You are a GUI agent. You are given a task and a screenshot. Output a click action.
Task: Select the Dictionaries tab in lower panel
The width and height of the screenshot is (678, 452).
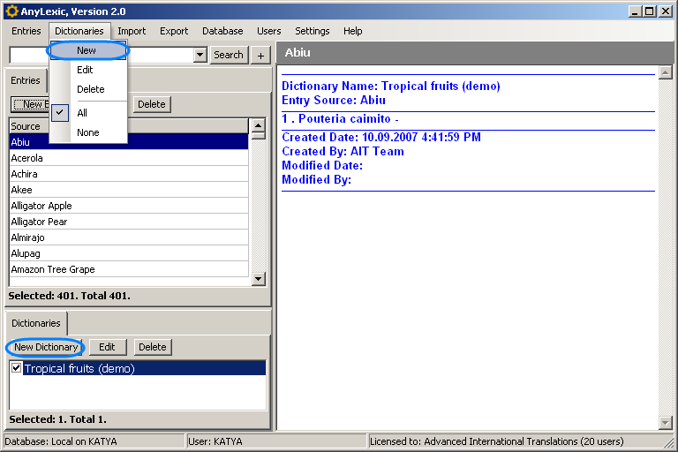[36, 324]
